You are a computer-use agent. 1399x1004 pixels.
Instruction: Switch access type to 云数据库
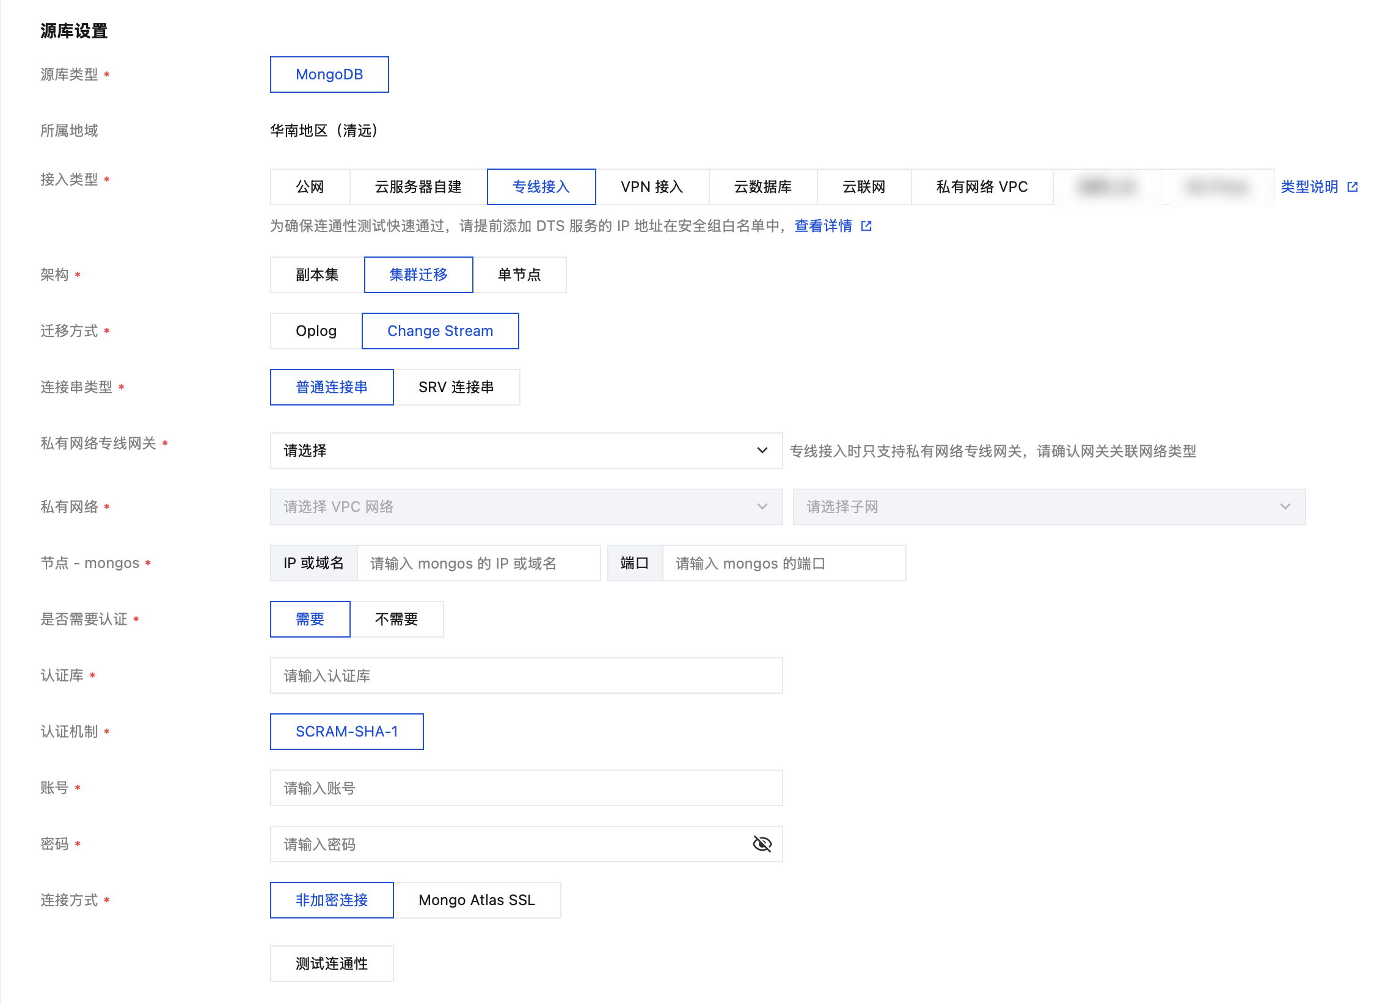coord(762,187)
